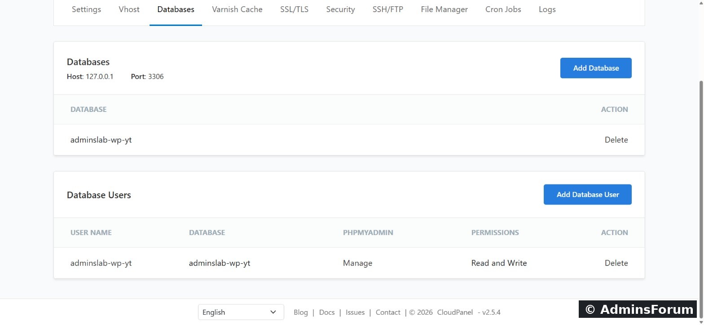Click the USER NAME column header
The image size is (704, 325).
(91, 232)
